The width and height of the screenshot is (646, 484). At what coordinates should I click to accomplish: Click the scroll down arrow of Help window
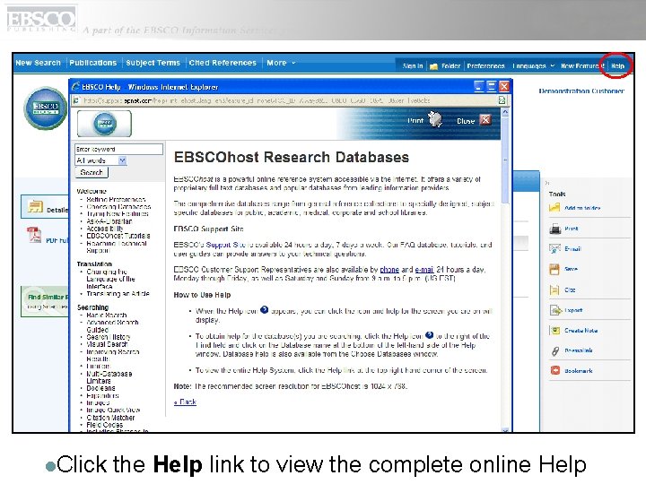pyautogui.click(x=505, y=429)
